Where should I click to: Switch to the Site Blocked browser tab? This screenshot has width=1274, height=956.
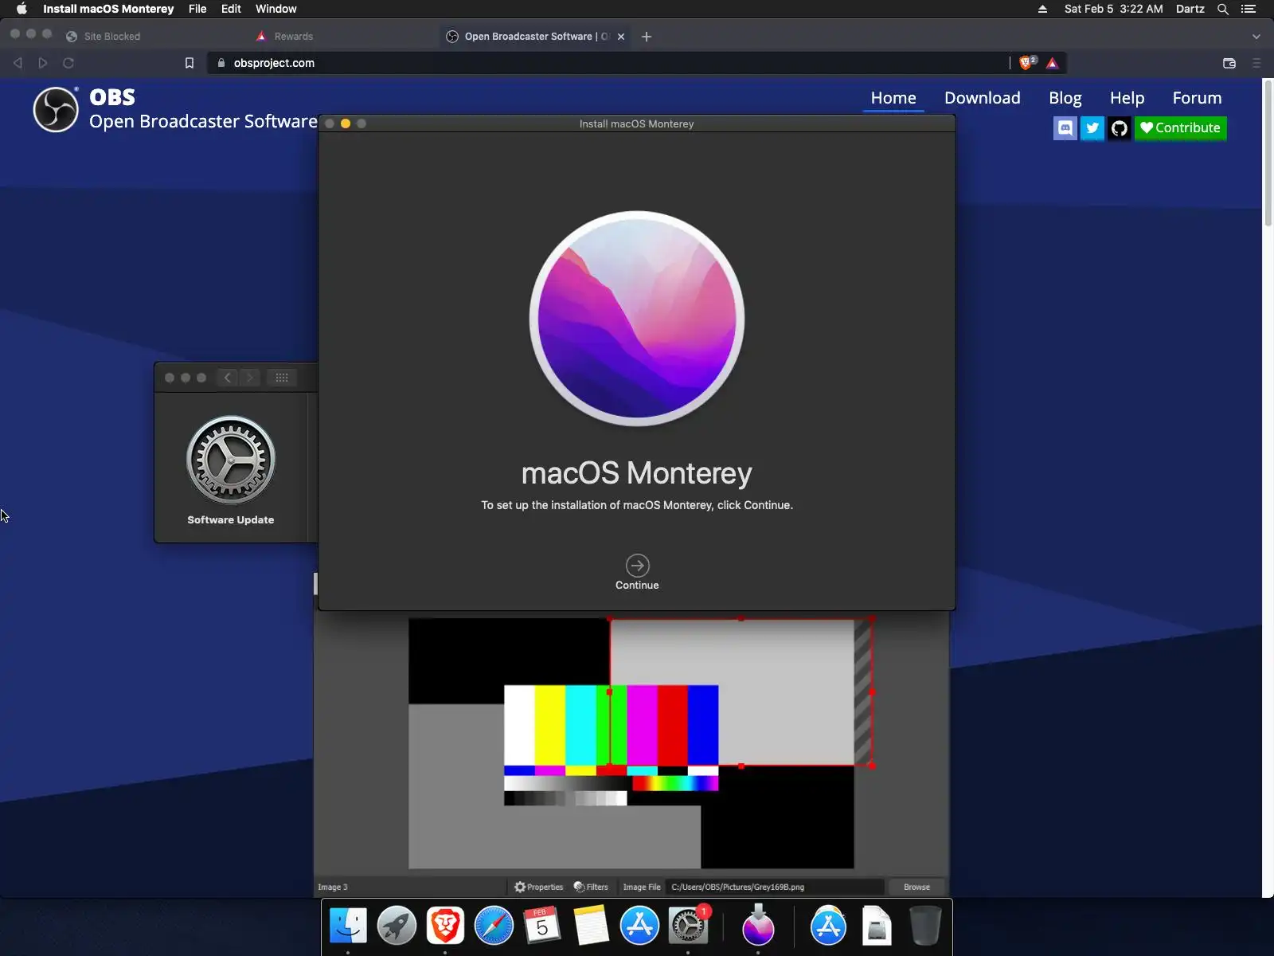[111, 37]
